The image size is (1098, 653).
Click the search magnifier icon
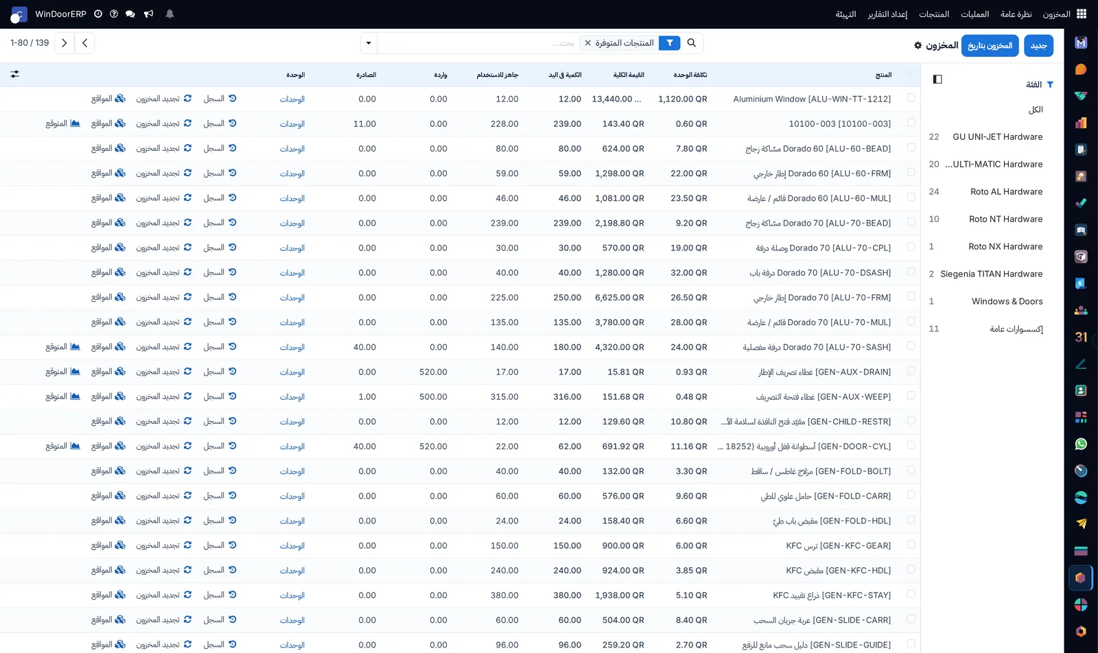pos(692,43)
